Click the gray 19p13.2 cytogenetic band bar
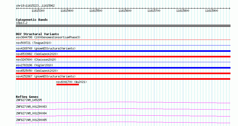 (x=123, y=26)
